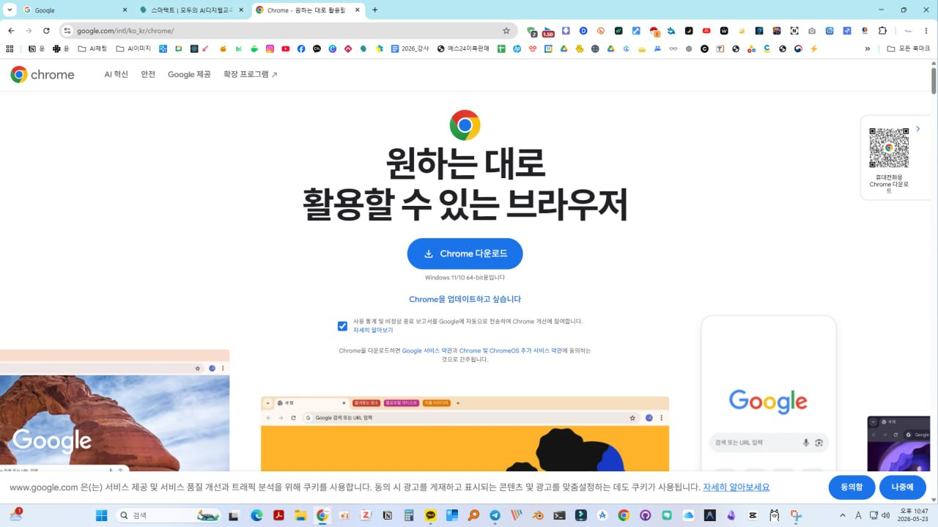Open KakaoTalk from the taskbar
The height and width of the screenshot is (527, 938).
click(x=430, y=516)
